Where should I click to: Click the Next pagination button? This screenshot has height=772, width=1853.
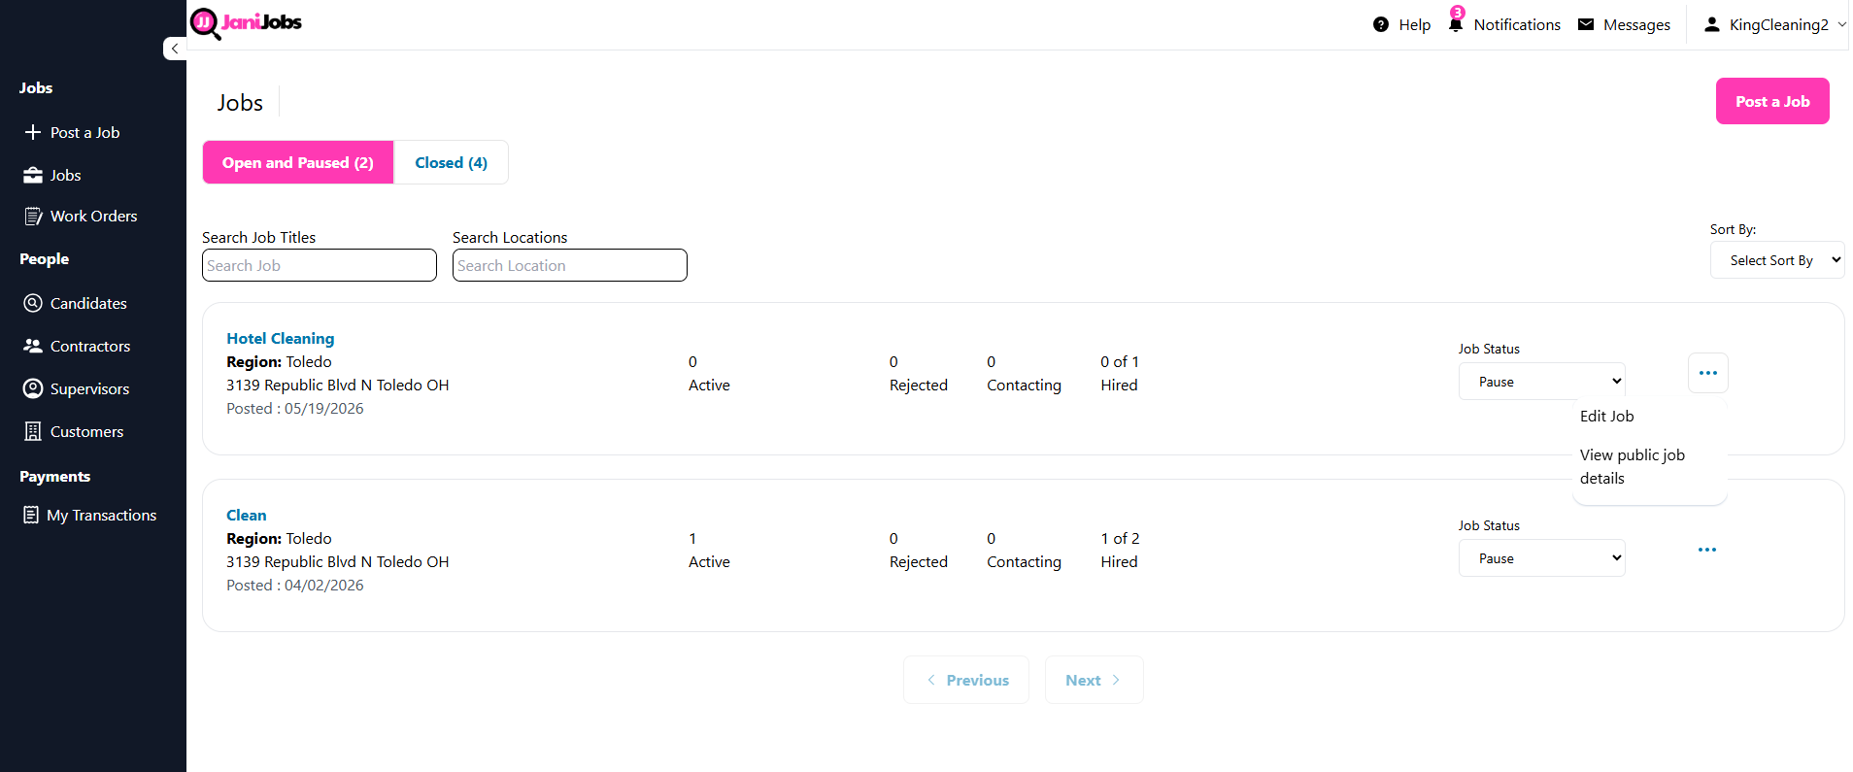pyautogui.click(x=1094, y=680)
